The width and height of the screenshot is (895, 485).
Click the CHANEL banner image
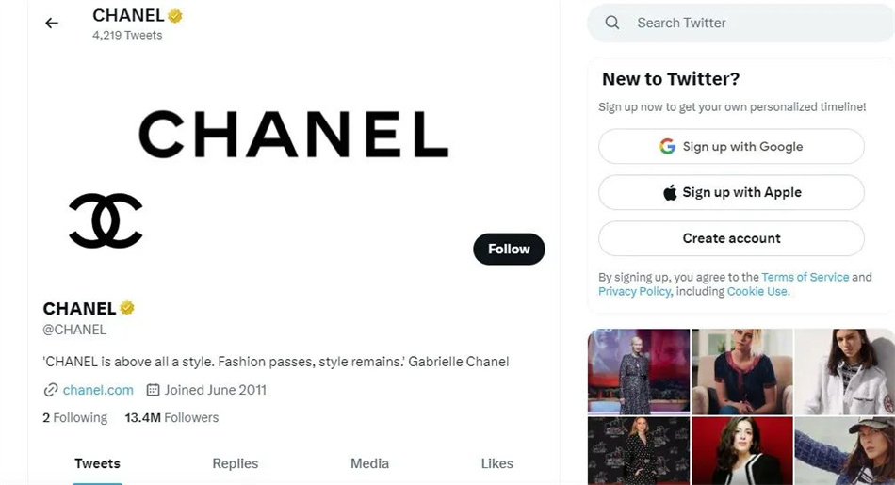293,134
